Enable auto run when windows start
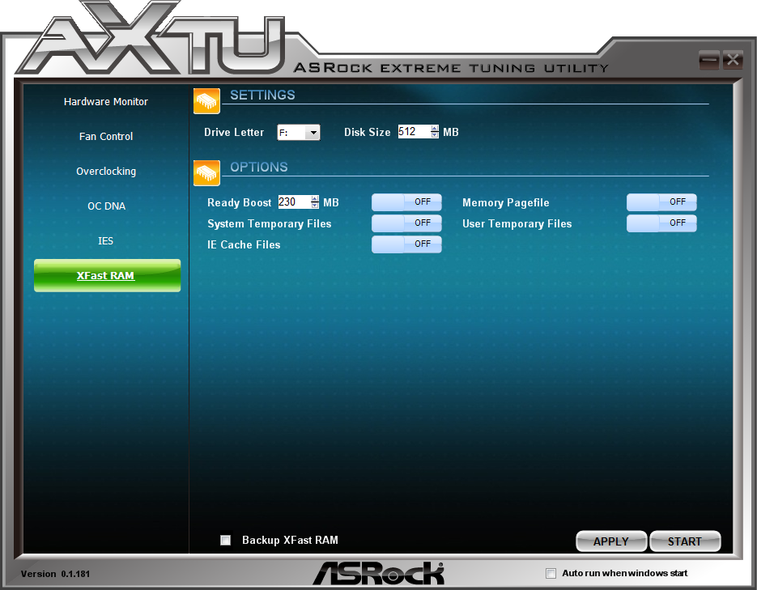 click(x=551, y=573)
